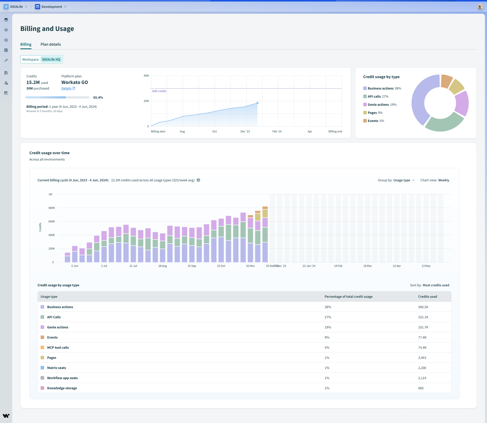The height and width of the screenshot is (423, 487).
Task: Switch to the Billing tab
Action: pyautogui.click(x=26, y=44)
